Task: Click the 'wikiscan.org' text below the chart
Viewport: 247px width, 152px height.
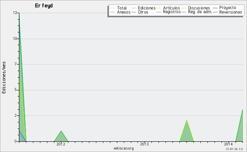Action: (123, 148)
